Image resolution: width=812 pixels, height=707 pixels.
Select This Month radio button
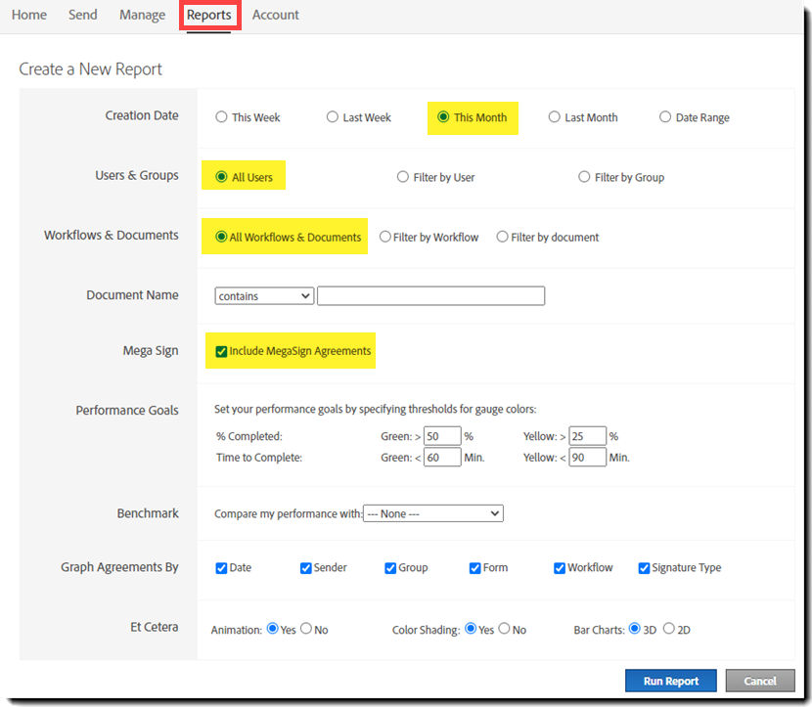coord(443,117)
